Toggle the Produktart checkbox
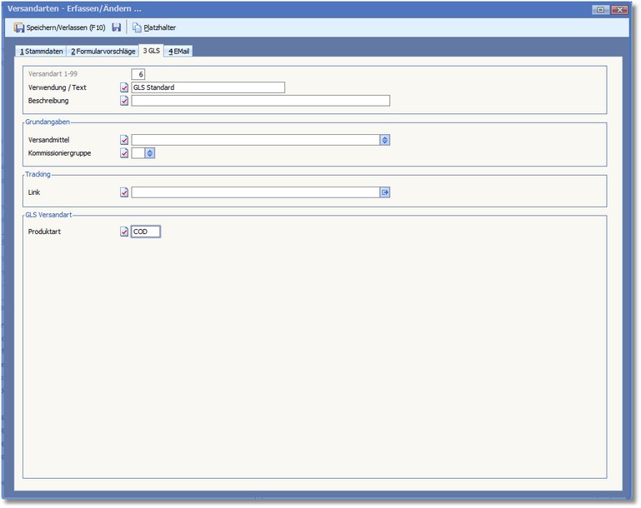The image size is (641, 508). click(x=125, y=232)
